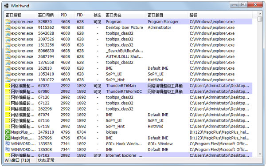Click ThunderRT6FormDC class name cell
This screenshot has width=266, height=167.
124,91
